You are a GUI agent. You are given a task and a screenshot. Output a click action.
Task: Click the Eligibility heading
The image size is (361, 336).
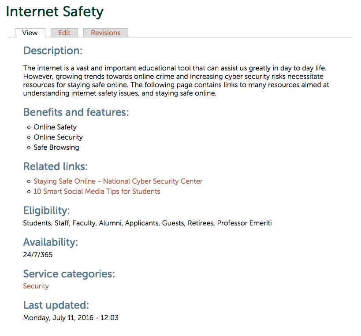pos(46,210)
